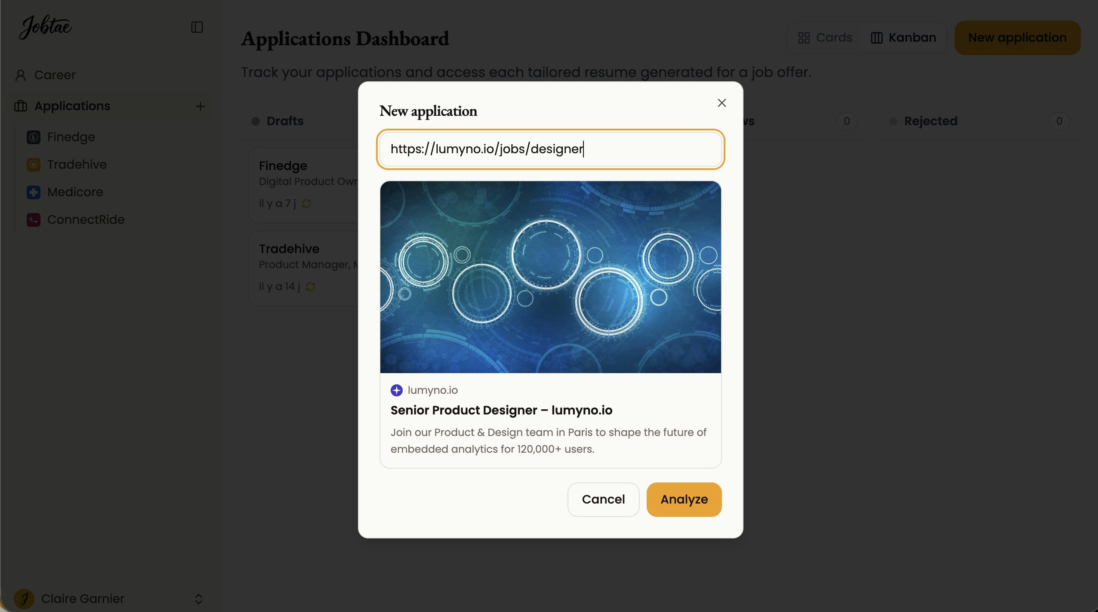Click refresh icon on Finedge card
This screenshot has height=612, width=1098.
(306, 204)
